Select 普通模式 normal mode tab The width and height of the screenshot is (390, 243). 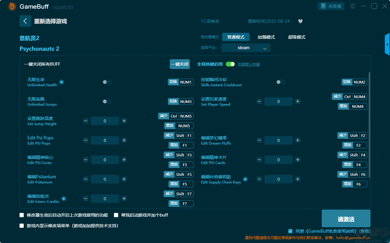click(x=236, y=37)
